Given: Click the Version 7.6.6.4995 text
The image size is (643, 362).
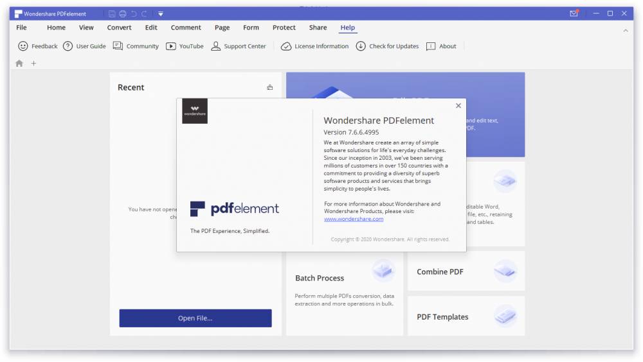Looking at the screenshot, I should click(x=351, y=132).
